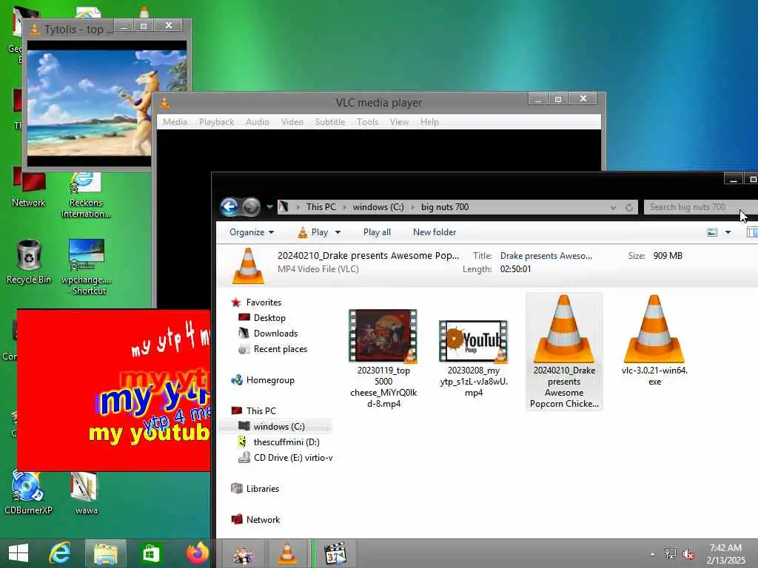Select the '20230208_my ytp' video thumbnail
758x568 pixels.
[x=473, y=341]
